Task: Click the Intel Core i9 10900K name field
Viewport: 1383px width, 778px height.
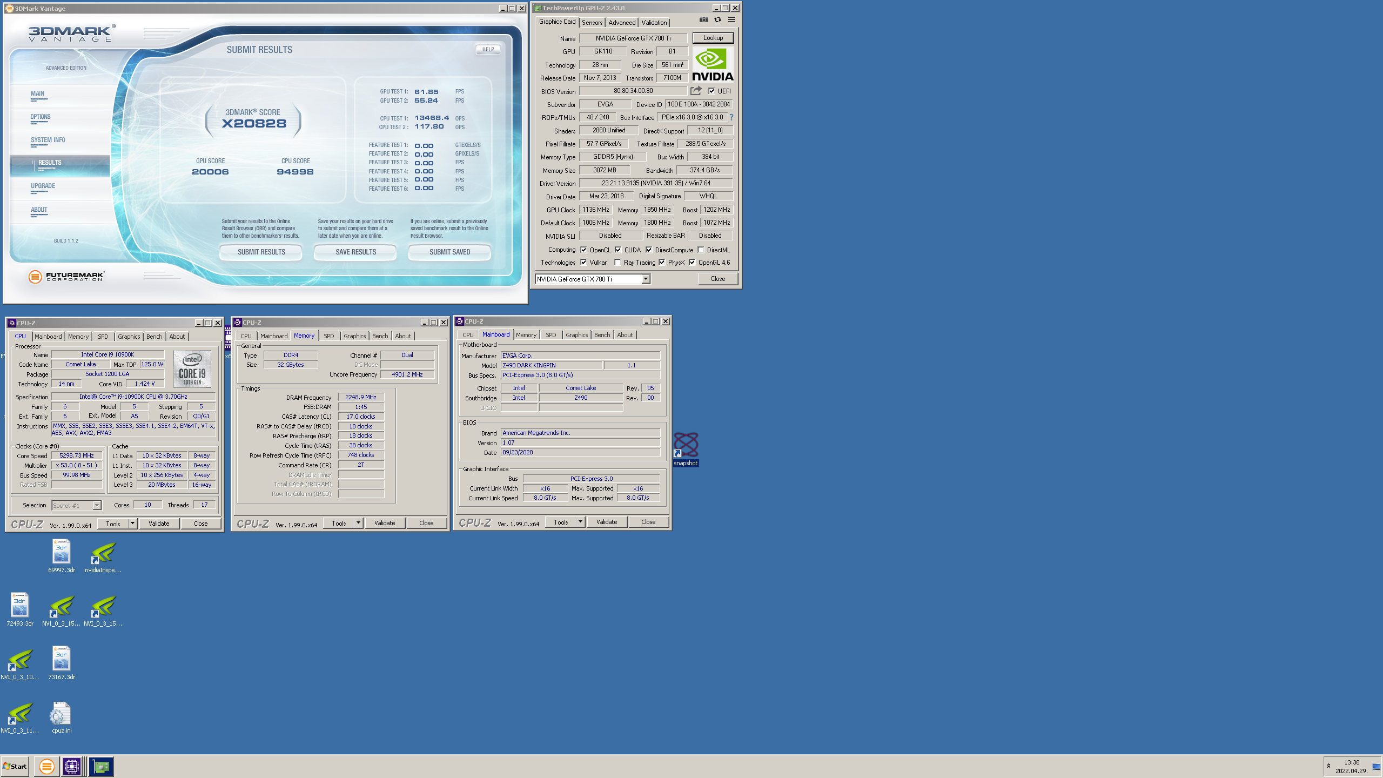Action: click(108, 355)
